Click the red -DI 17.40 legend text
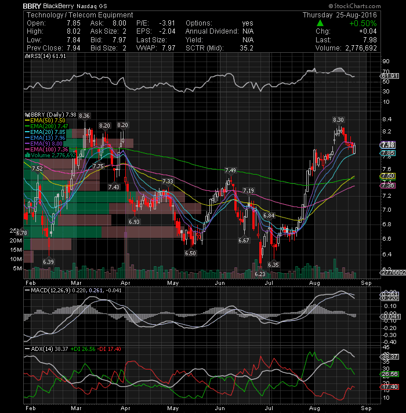 click(x=109, y=349)
